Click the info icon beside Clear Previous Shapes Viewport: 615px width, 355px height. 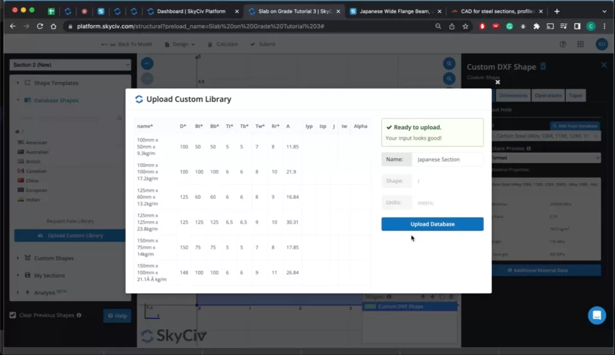point(79,315)
